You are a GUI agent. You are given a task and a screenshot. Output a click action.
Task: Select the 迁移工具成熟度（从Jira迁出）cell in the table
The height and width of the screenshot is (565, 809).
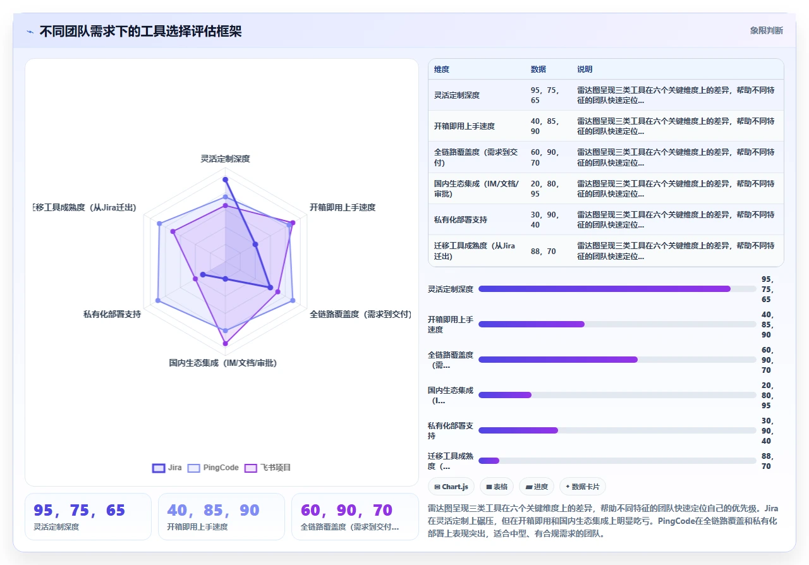point(475,251)
